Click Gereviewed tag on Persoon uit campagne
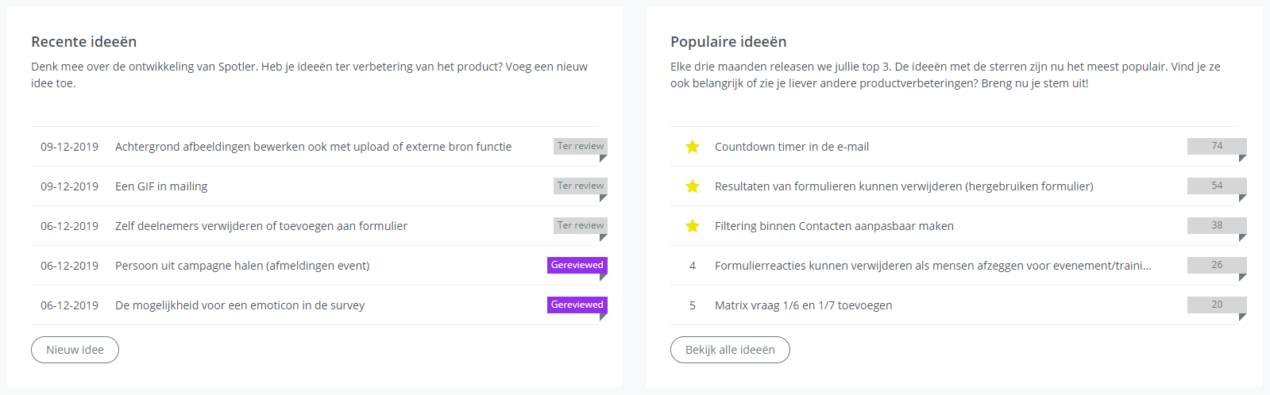The image size is (1270, 395). 577,265
